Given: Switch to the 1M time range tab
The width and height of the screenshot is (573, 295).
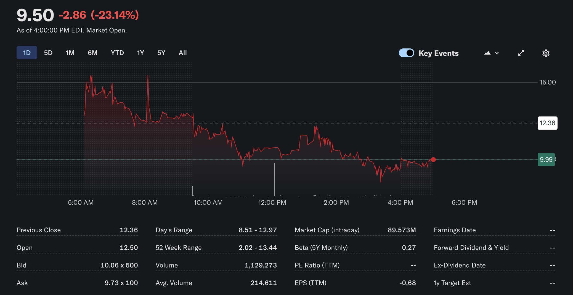Looking at the screenshot, I should click(70, 53).
